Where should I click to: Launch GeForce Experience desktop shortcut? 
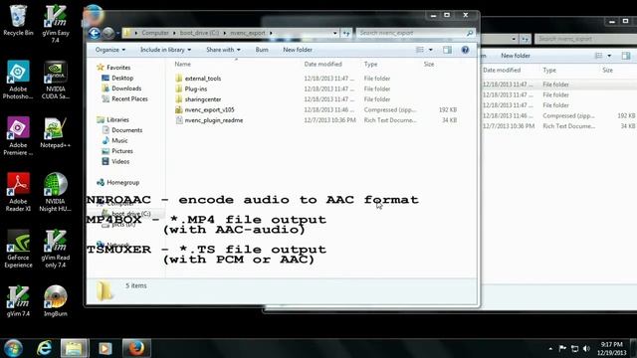[18, 249]
